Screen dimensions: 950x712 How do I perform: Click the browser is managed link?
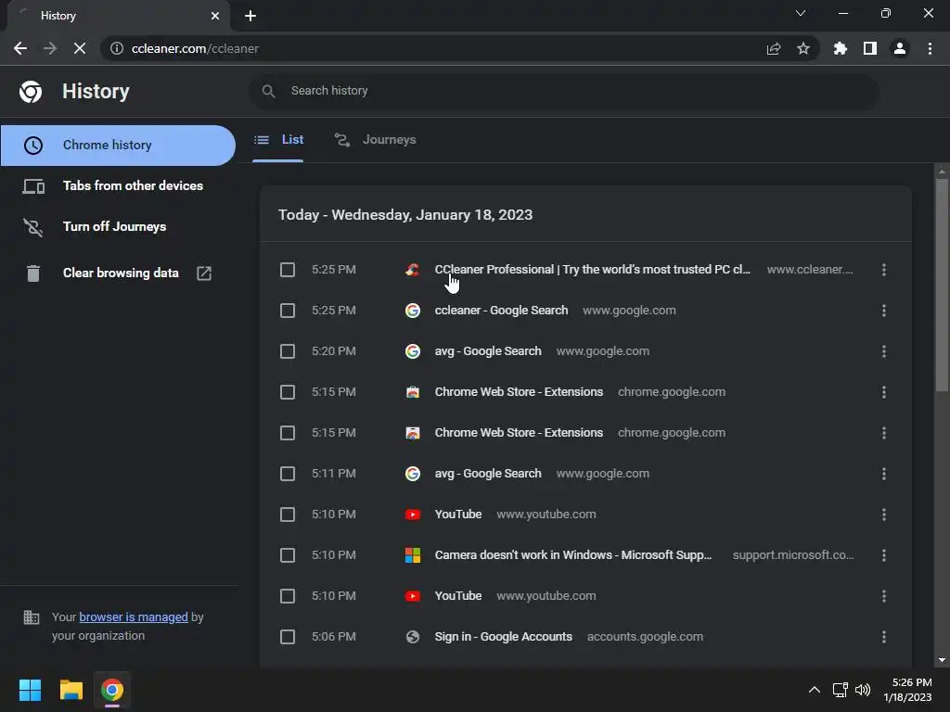(134, 617)
